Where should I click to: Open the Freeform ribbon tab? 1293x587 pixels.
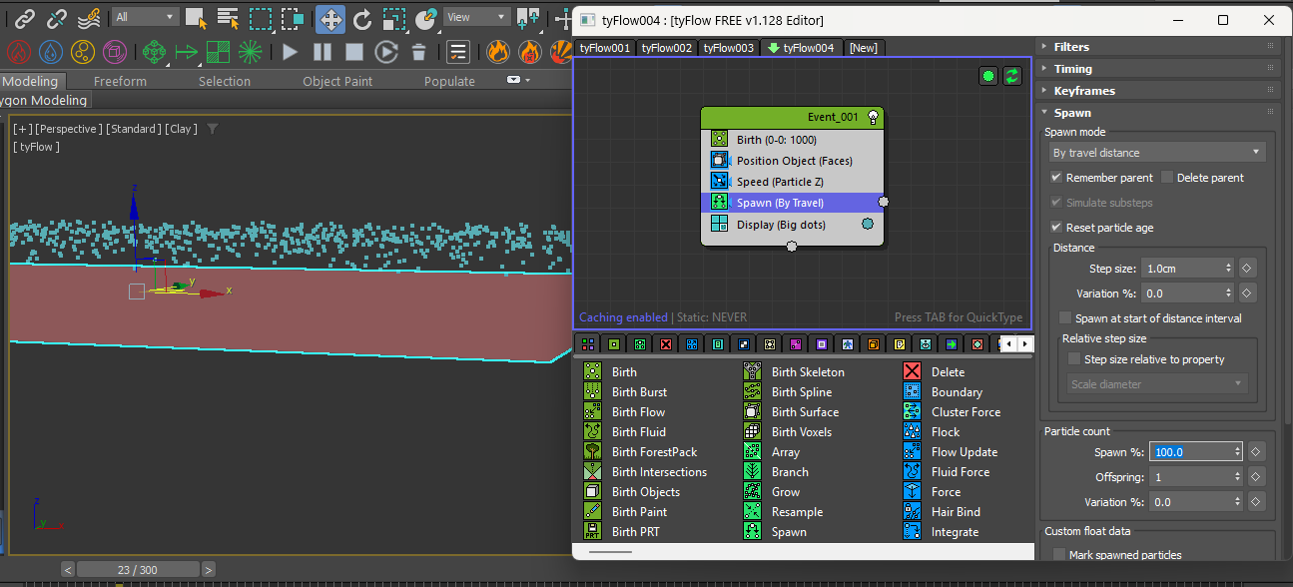(x=120, y=82)
